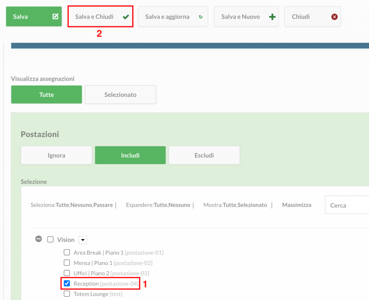Click Tutte next to Mostra
Image resolution: width=369 pixels, height=300 pixels.
point(229,205)
